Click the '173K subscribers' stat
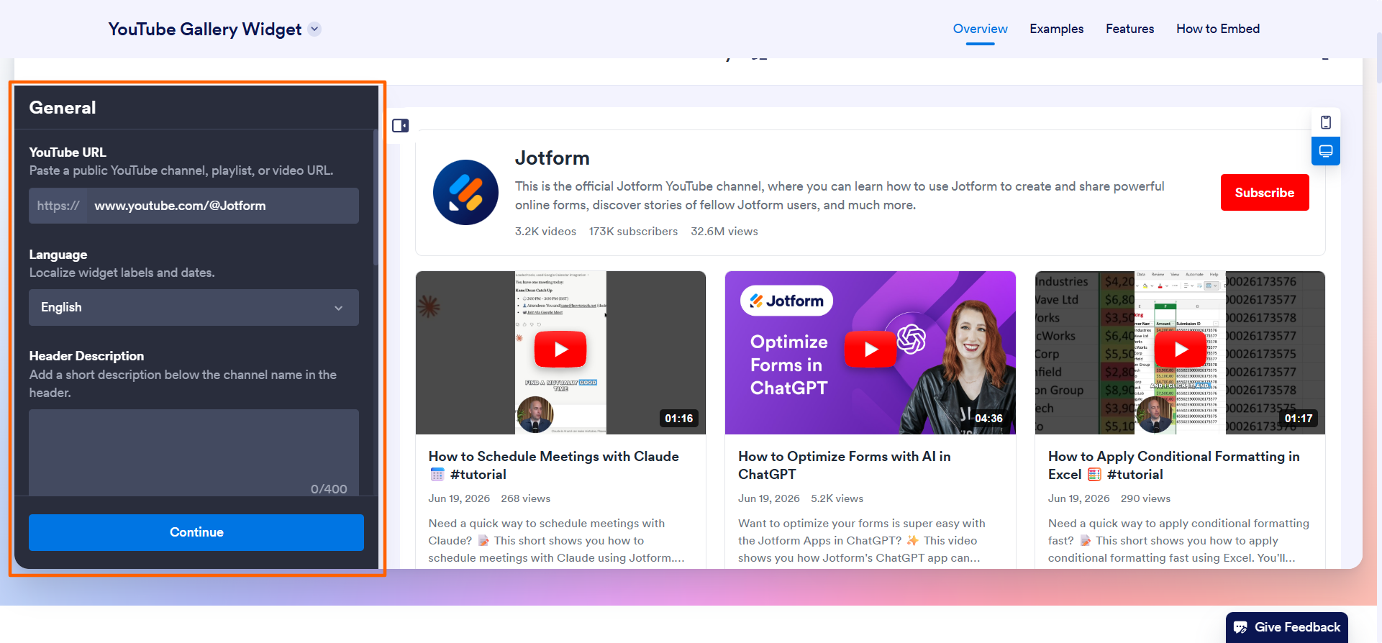This screenshot has width=1382, height=643. (x=633, y=232)
